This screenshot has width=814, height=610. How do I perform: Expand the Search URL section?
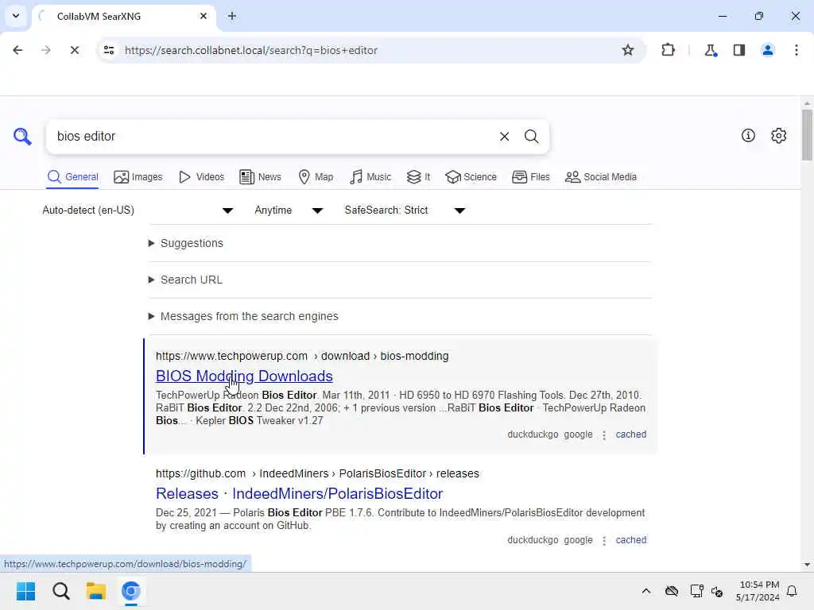tap(185, 280)
